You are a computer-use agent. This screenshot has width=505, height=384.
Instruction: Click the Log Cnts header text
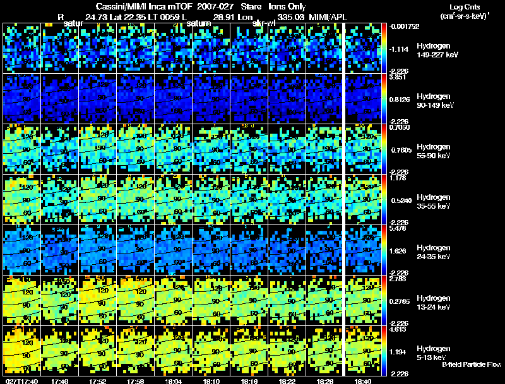(465, 7)
